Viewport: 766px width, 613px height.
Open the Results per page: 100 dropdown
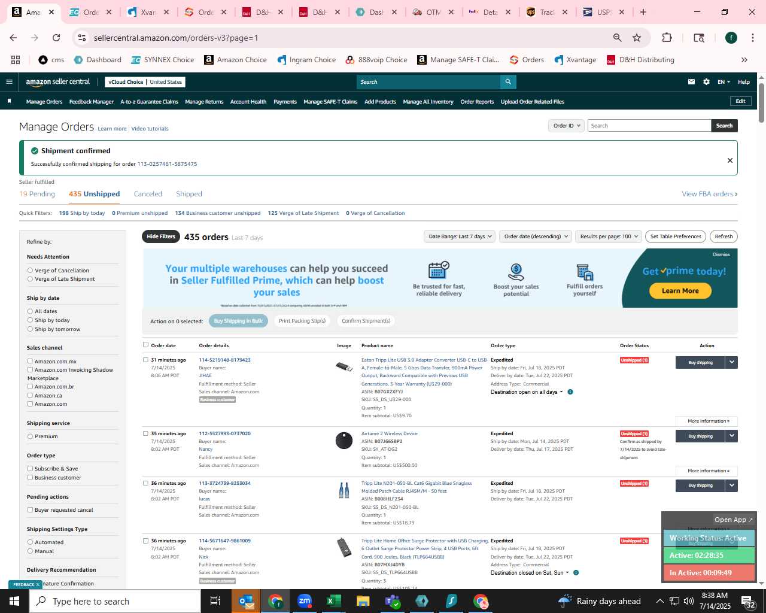click(608, 236)
